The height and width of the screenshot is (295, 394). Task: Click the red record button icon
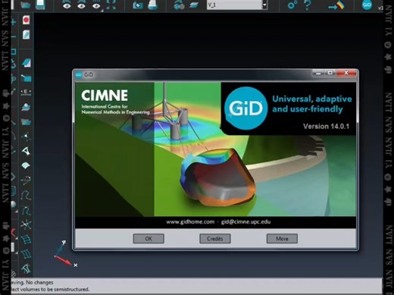[x=26, y=20]
